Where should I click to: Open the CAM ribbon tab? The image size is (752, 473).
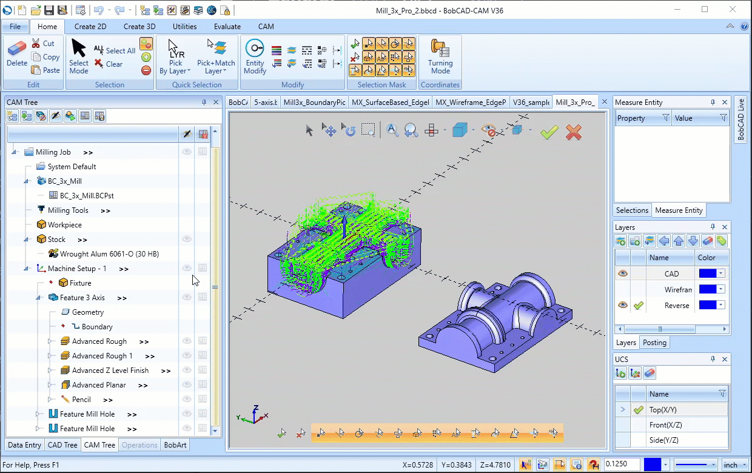click(266, 27)
